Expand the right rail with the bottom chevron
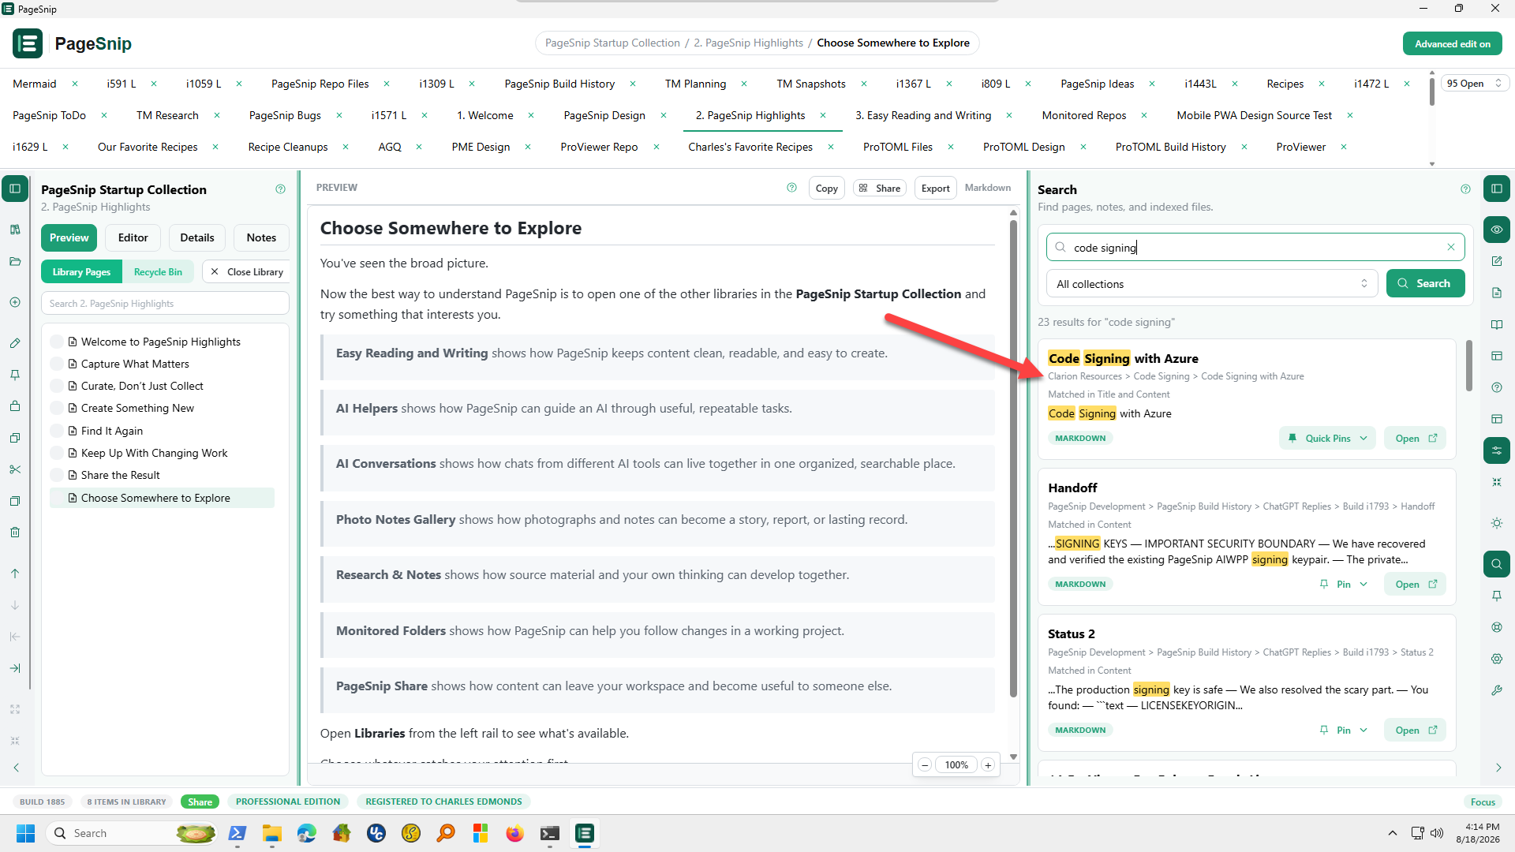 coord(1498,768)
